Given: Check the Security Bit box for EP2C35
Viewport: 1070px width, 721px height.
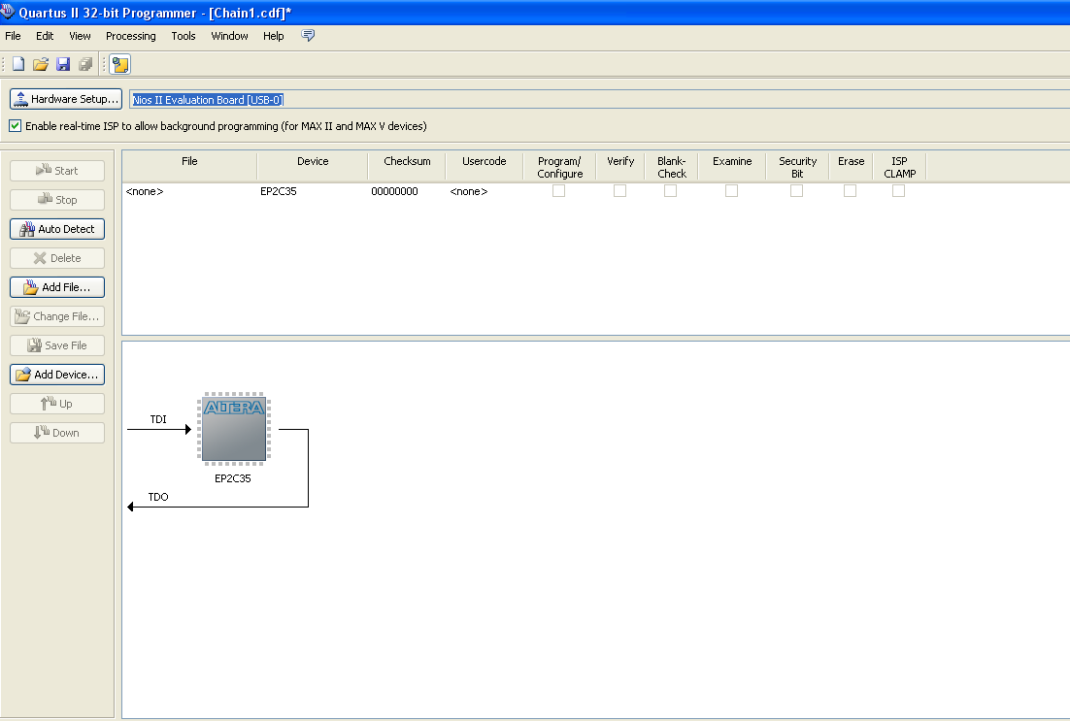Looking at the screenshot, I should [796, 191].
